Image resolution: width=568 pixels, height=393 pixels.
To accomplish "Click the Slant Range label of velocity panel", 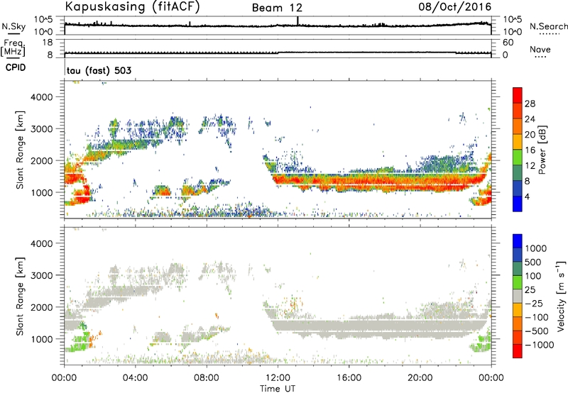I will point(20,297).
